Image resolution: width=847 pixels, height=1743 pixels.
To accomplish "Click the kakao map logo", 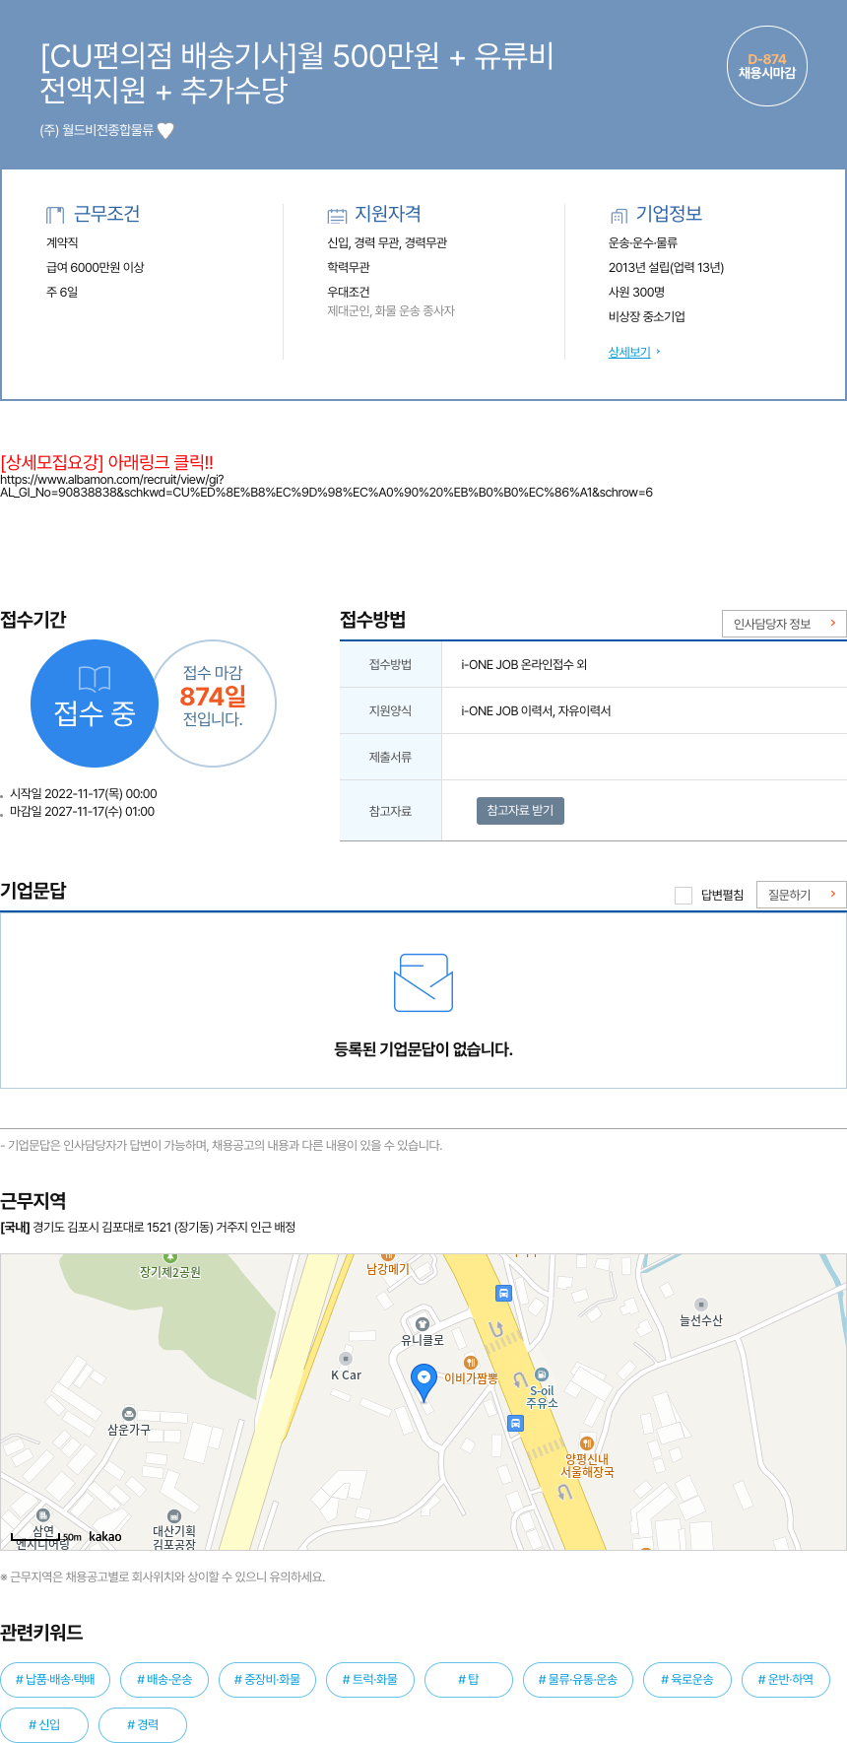I will click(x=105, y=1536).
